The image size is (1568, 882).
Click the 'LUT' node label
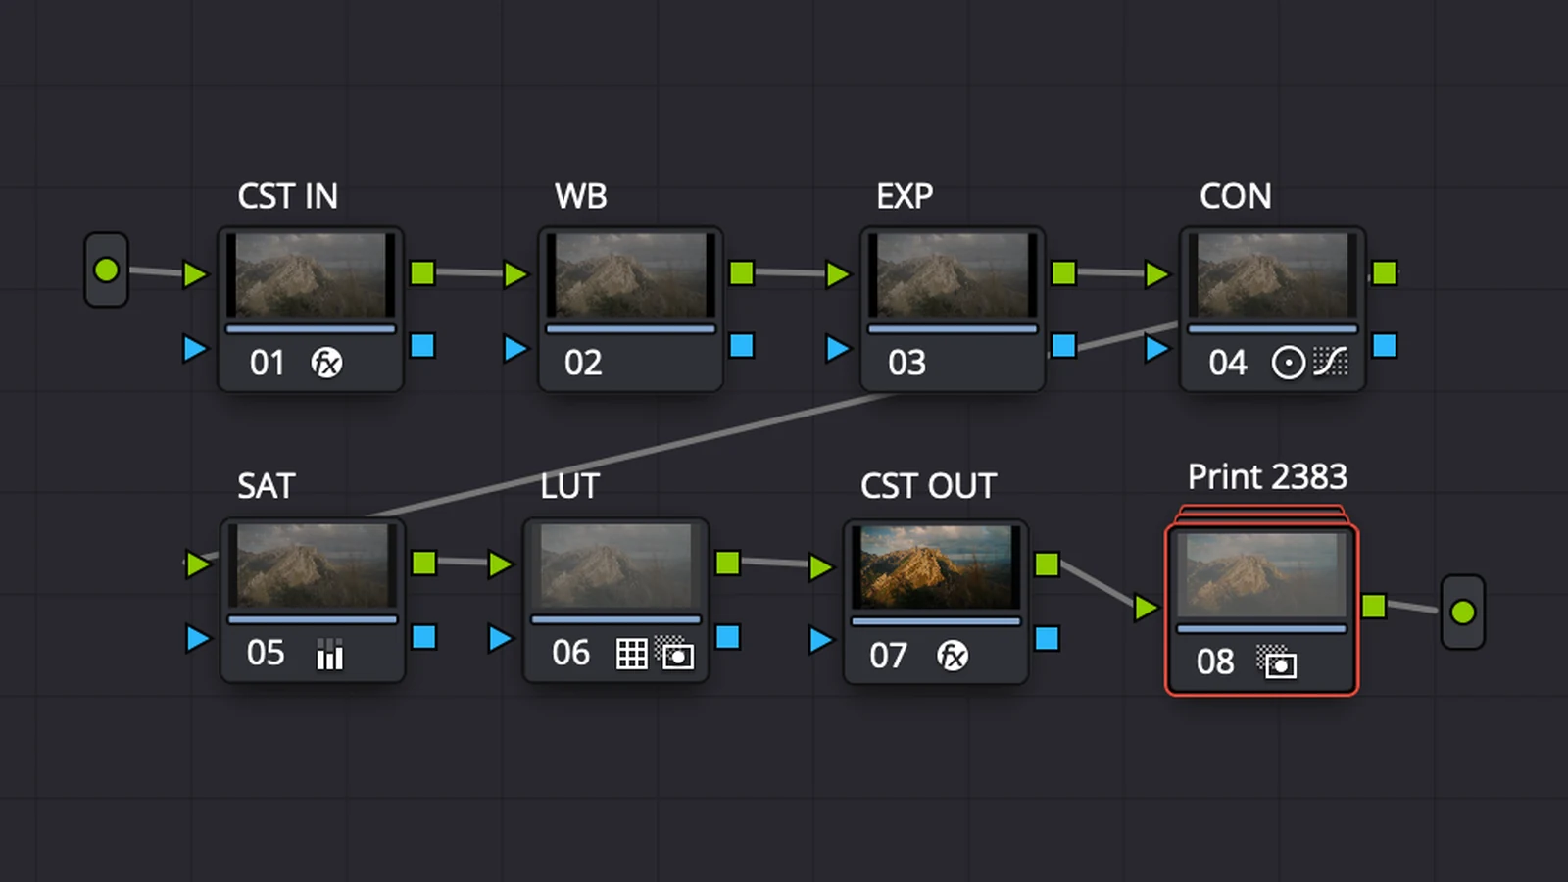pyautogui.click(x=569, y=486)
